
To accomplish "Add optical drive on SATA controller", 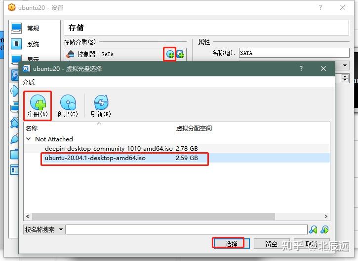I will (x=170, y=54).
